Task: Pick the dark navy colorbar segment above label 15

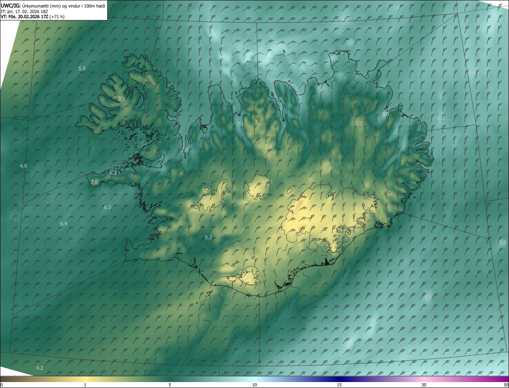Action: pos(339,379)
